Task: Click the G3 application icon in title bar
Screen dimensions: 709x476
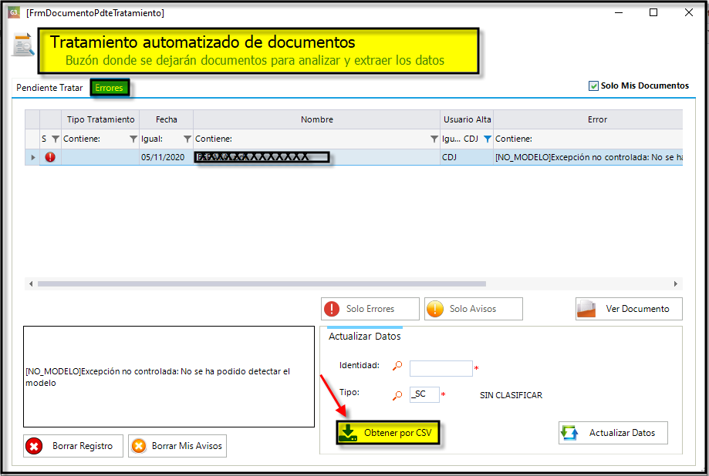Action: (x=14, y=12)
